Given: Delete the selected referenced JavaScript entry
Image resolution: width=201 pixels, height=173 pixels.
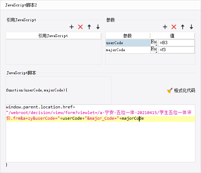Looking at the screenshot, I should pos(80,27).
